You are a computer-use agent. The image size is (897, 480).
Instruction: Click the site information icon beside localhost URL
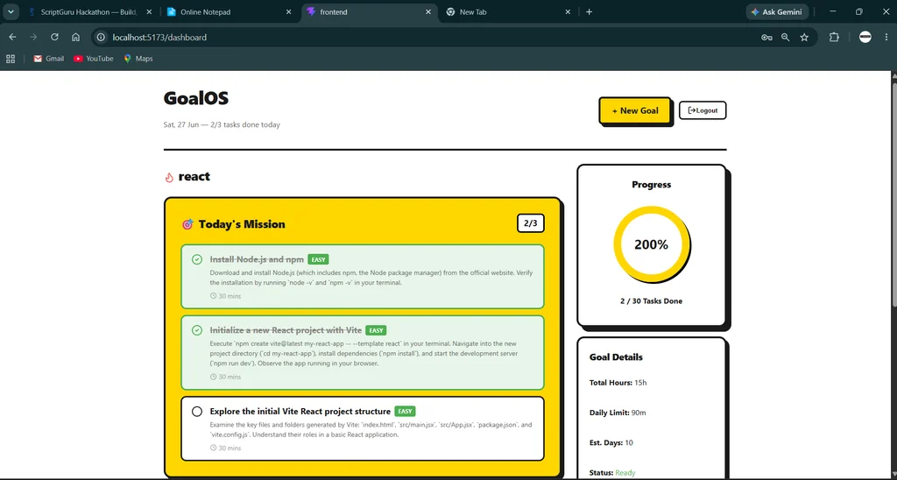pyautogui.click(x=101, y=37)
